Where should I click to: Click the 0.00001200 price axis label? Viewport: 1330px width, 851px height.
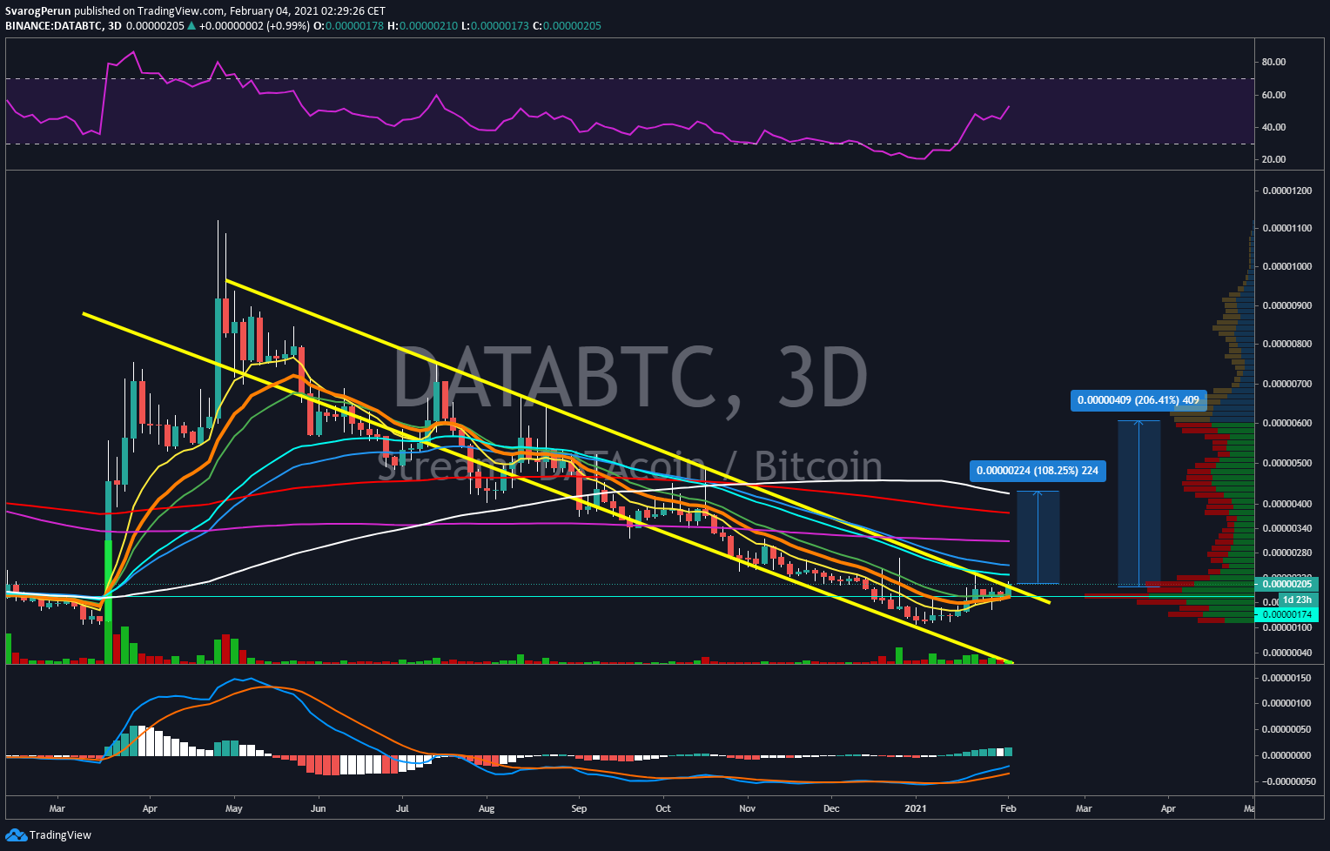point(1286,191)
